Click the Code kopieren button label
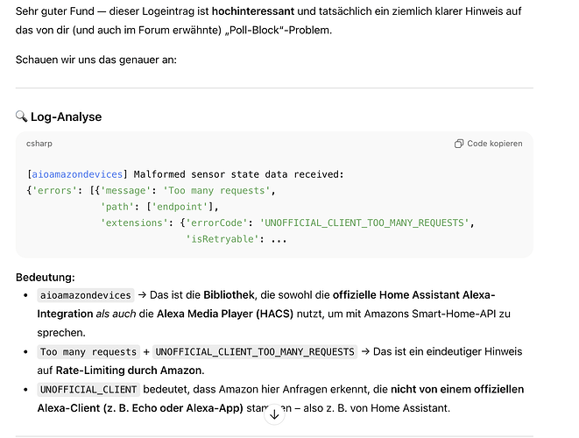The width and height of the screenshot is (579, 438). pos(494,144)
